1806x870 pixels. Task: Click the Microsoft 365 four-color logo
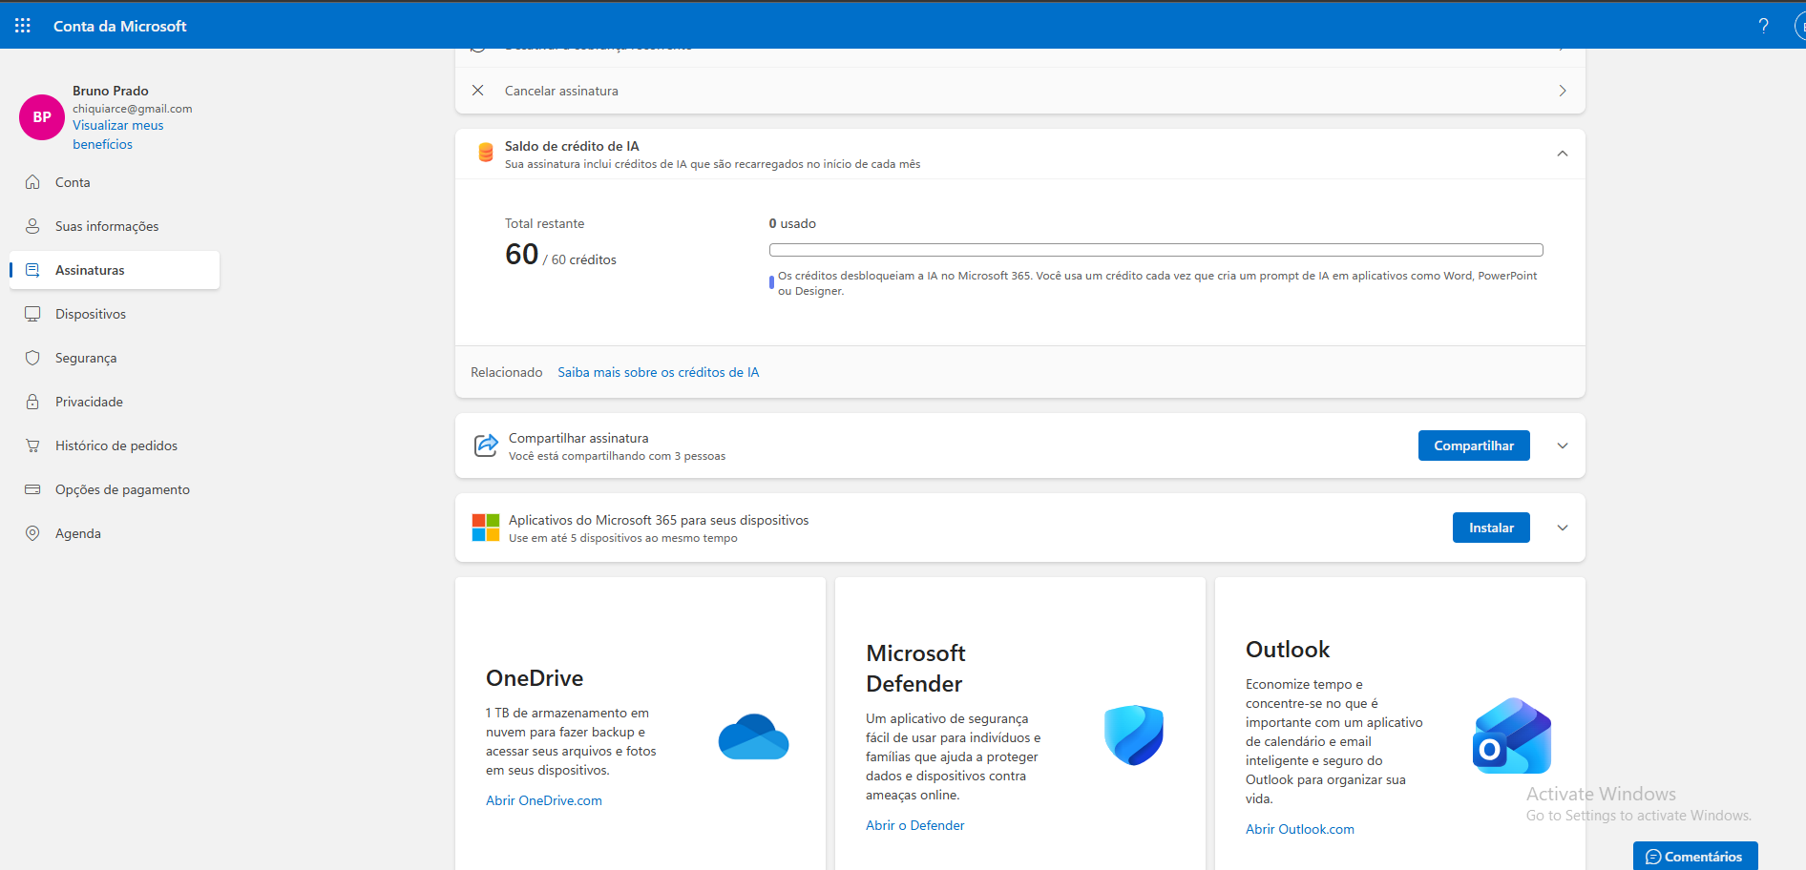(486, 528)
